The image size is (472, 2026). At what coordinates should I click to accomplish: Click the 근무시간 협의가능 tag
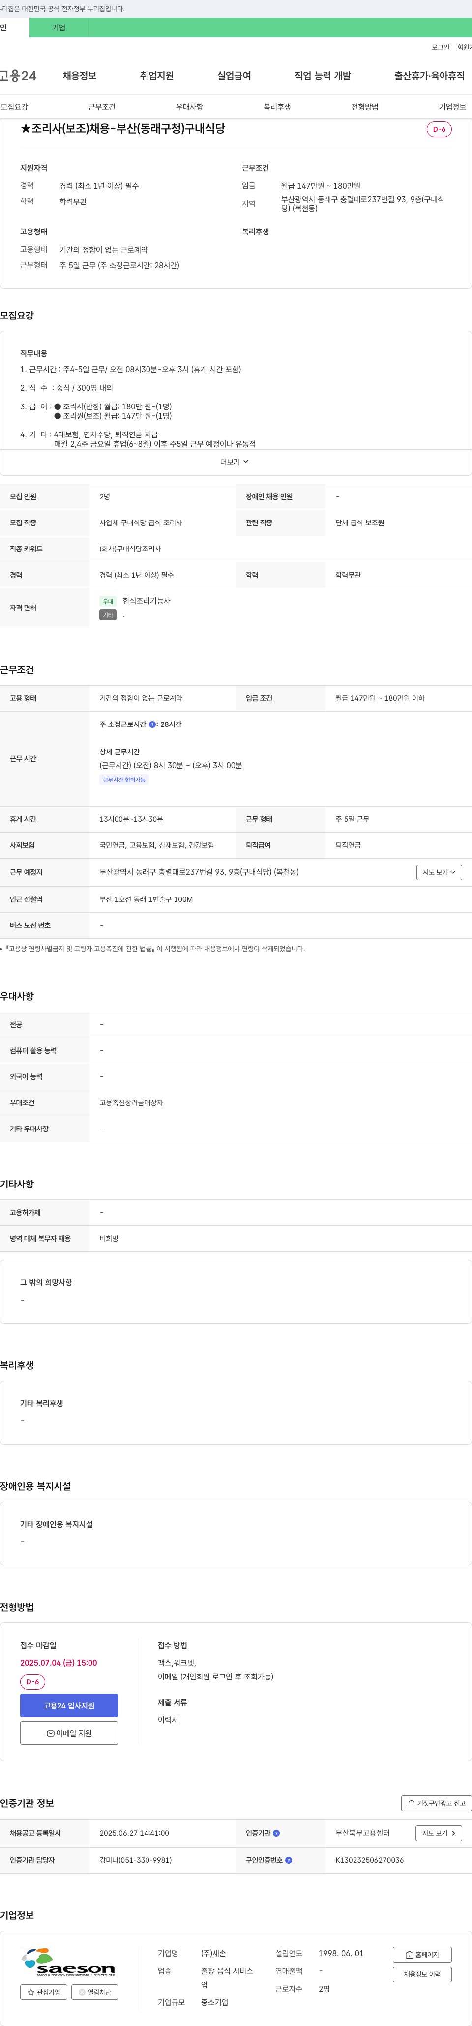point(124,780)
